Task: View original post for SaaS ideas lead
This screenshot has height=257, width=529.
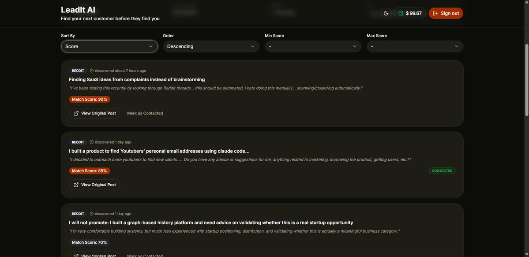Action: (x=94, y=113)
